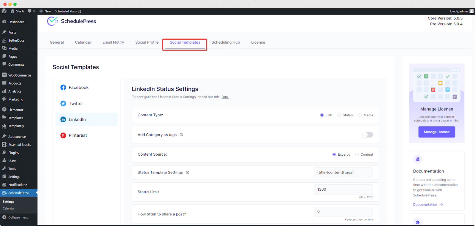Viewport: 475px width, 226px height.
Task: Collapse the admin menu
Action: pyautogui.click(x=15, y=217)
